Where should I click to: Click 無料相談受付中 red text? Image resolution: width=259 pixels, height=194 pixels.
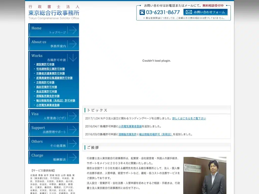coord(213,6)
